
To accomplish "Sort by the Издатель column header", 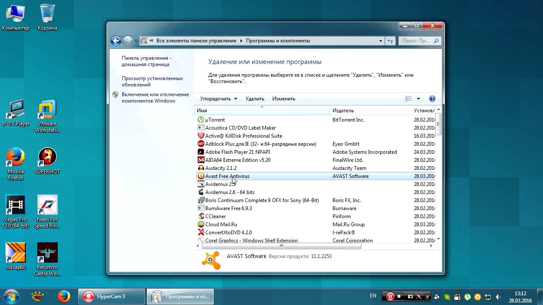I will pos(370,111).
